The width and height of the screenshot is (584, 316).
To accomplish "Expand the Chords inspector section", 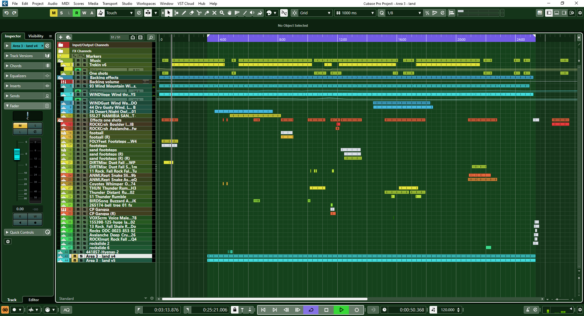I will pos(24,66).
